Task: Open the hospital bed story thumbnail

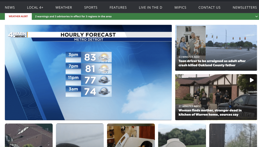Action: [131, 135]
